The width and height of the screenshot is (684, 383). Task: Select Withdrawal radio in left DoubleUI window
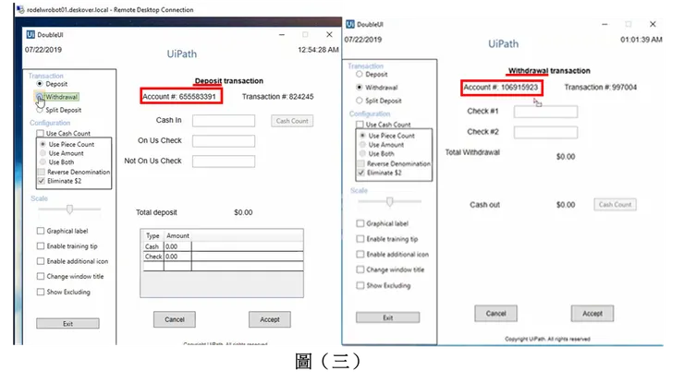click(39, 96)
